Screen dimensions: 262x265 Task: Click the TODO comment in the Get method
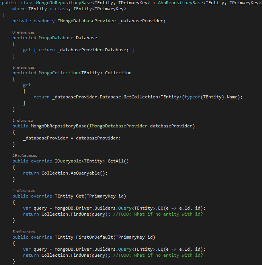(158, 214)
